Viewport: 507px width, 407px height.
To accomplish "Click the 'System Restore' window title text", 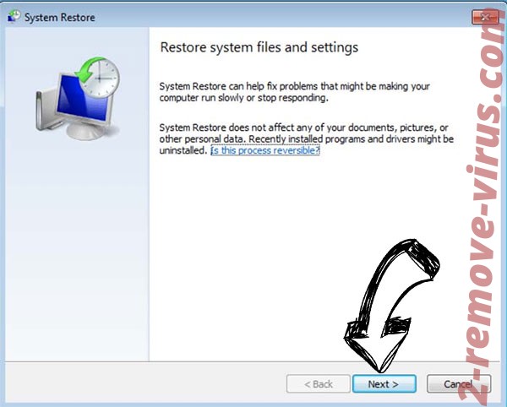I will tap(59, 18).
